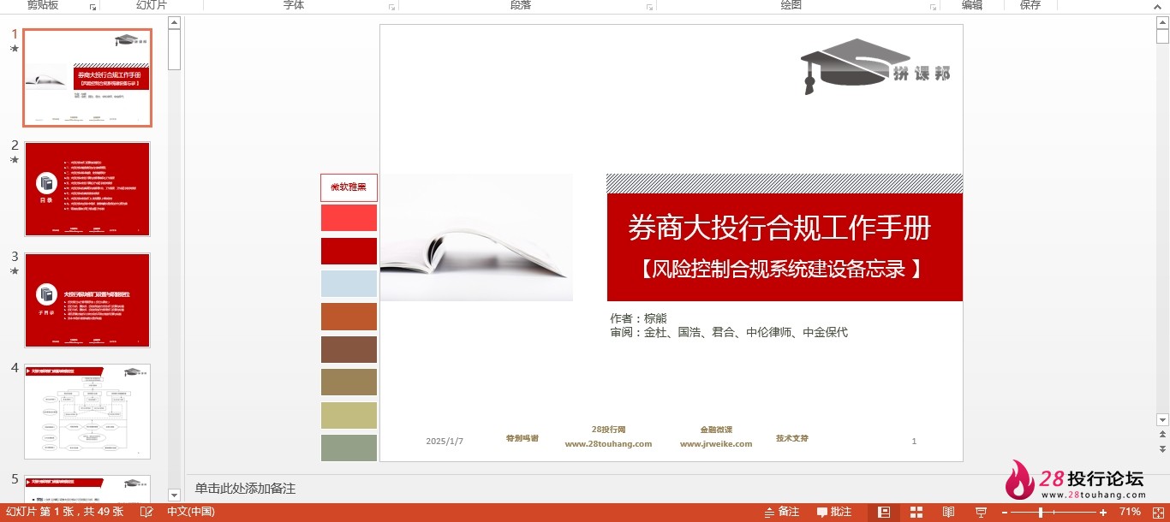1170x522 pixels.
Task: Switch to Slide Sorter view
Action: pos(916,512)
